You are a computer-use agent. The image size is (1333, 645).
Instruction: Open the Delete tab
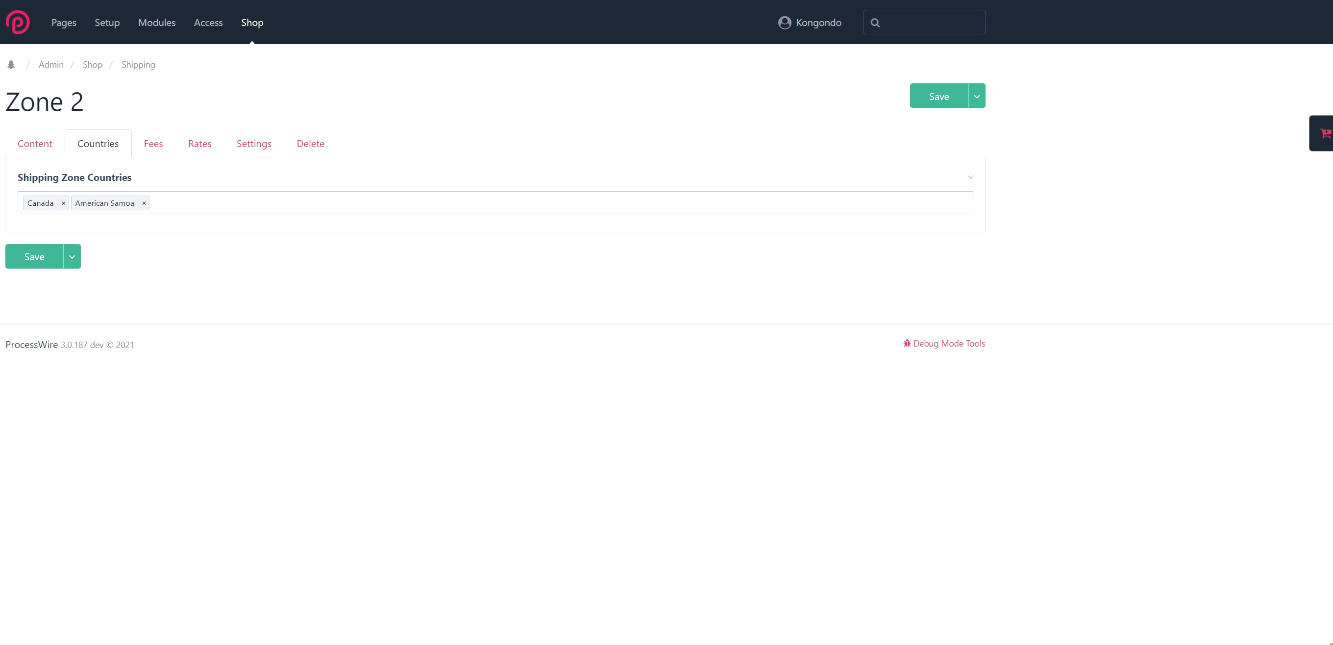click(311, 144)
